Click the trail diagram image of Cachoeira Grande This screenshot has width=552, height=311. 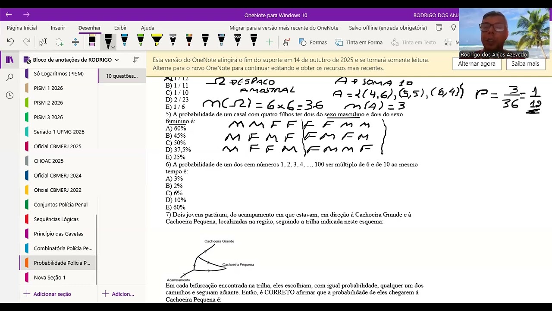(x=210, y=260)
